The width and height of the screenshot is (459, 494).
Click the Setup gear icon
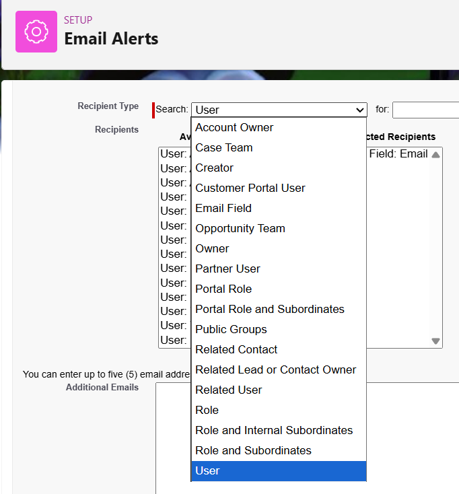click(36, 32)
